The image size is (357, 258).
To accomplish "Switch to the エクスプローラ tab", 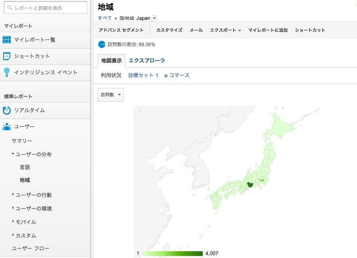I will 147,61.
